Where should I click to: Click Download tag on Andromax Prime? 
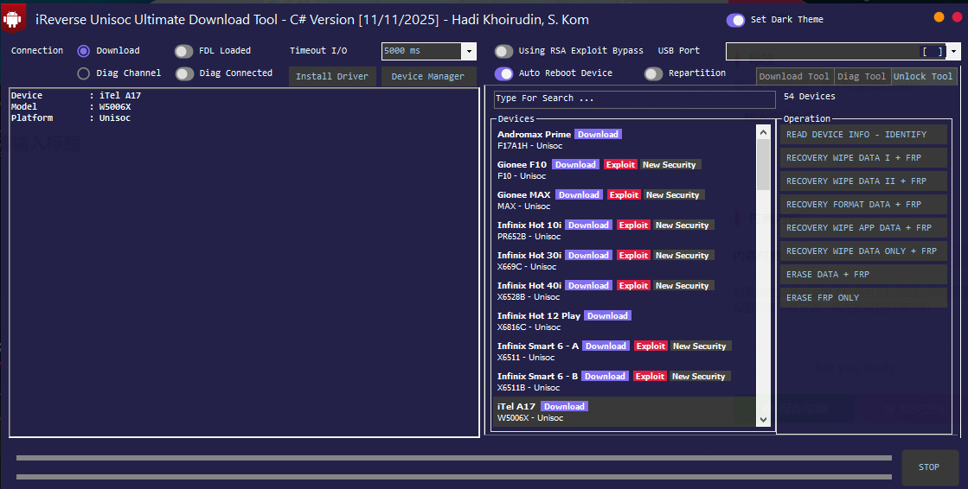click(599, 135)
